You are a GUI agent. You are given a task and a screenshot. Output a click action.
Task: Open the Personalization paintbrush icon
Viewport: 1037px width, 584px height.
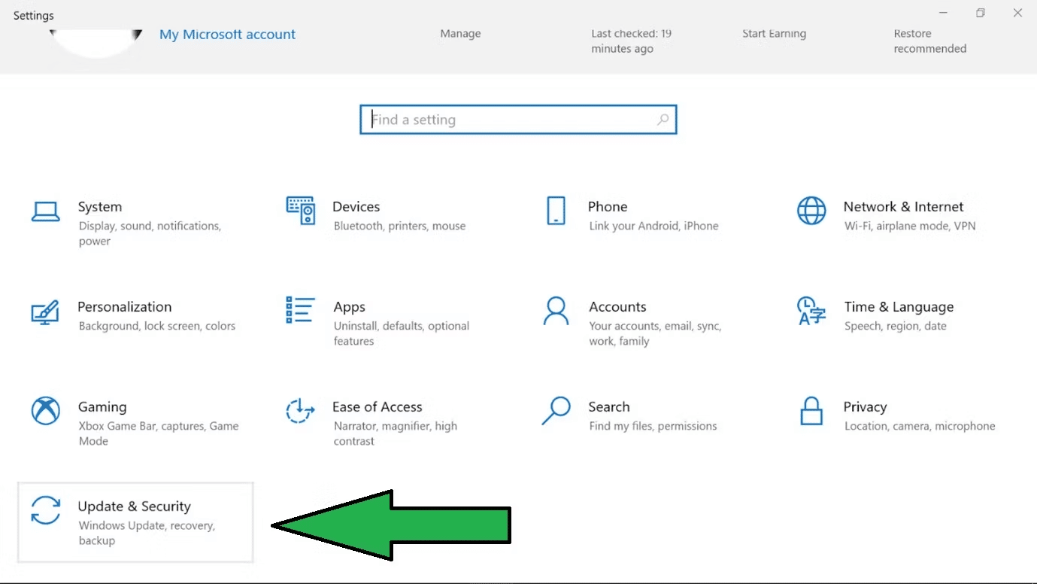tap(45, 312)
